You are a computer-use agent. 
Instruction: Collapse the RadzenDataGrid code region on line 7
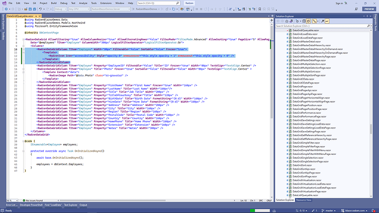click(24, 40)
